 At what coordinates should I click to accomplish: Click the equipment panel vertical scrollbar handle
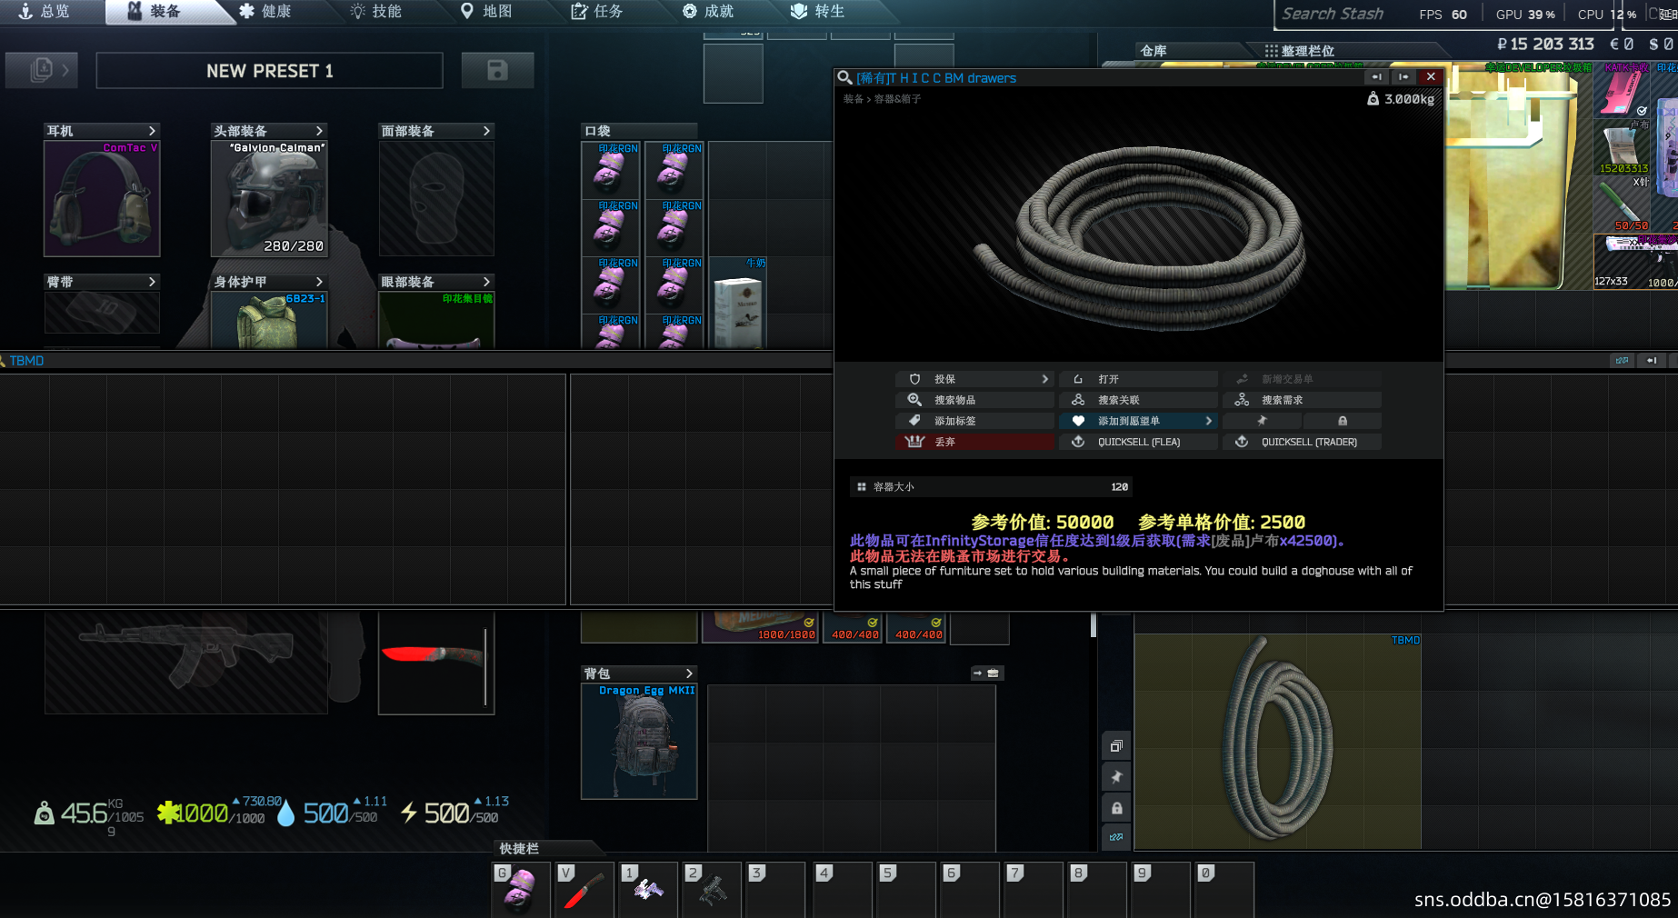click(1093, 625)
